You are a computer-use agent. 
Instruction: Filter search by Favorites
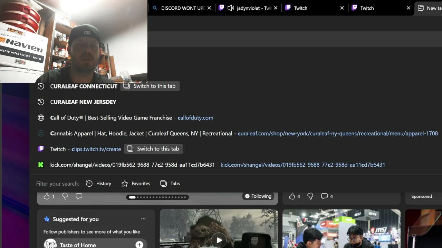click(136, 184)
